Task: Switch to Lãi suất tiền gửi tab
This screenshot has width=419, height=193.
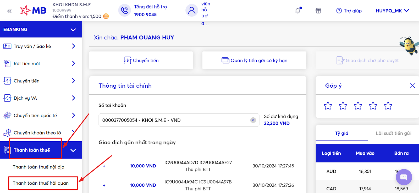Action: pyautogui.click(x=393, y=133)
